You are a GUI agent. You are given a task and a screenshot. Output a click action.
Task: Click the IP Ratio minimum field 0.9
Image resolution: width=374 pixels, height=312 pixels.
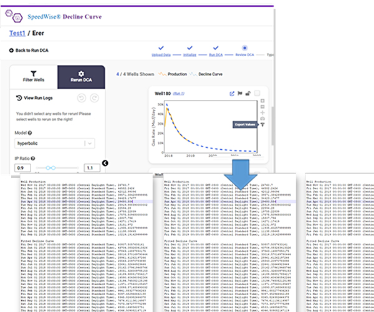click(x=22, y=168)
